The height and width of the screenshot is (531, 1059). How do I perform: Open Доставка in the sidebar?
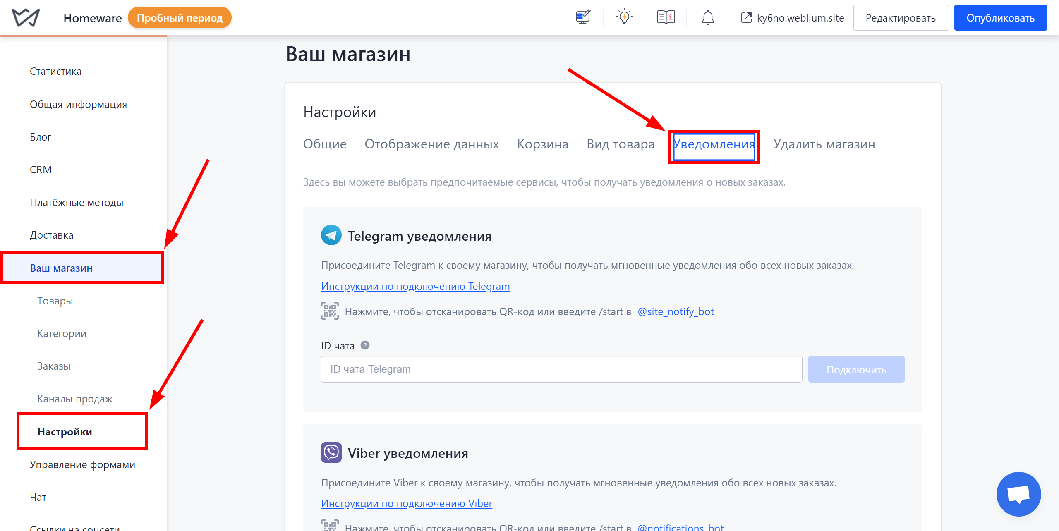tap(51, 235)
